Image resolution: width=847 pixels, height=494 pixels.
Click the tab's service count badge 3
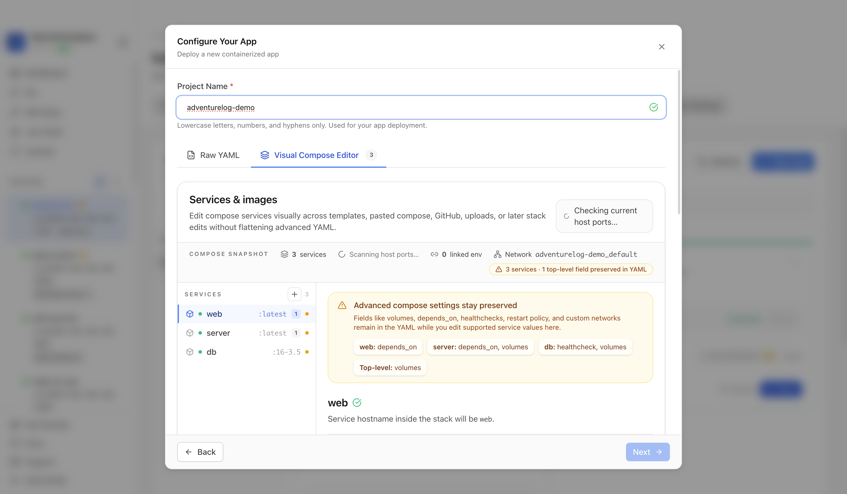click(x=371, y=155)
